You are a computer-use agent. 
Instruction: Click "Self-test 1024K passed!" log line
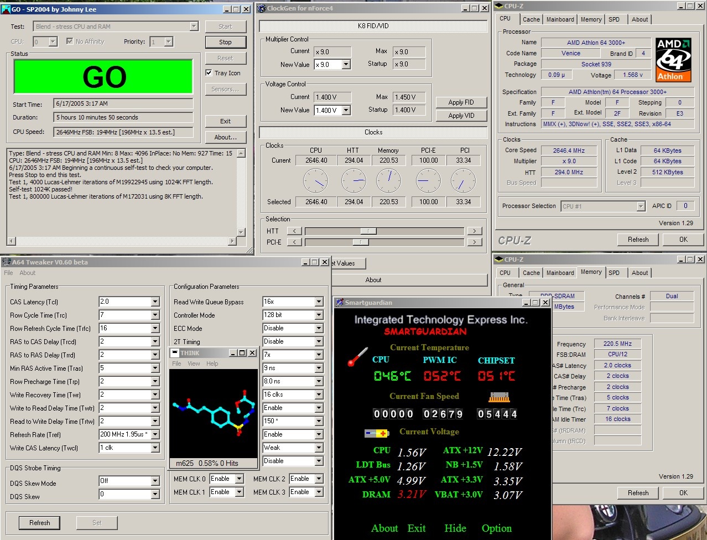[x=41, y=189]
